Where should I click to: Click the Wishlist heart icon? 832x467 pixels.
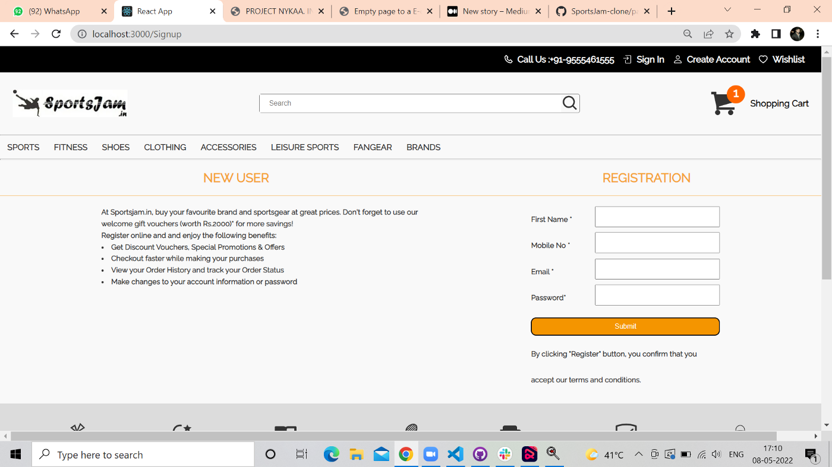click(763, 59)
